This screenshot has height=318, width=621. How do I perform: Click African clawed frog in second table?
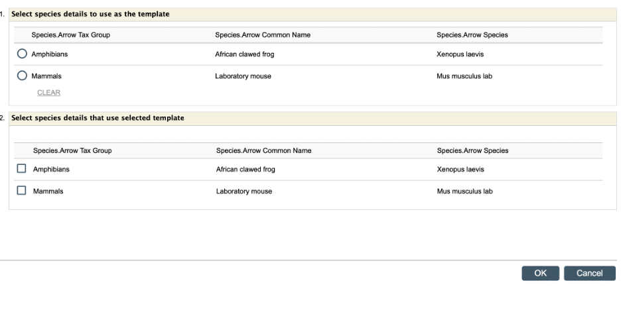(x=245, y=169)
